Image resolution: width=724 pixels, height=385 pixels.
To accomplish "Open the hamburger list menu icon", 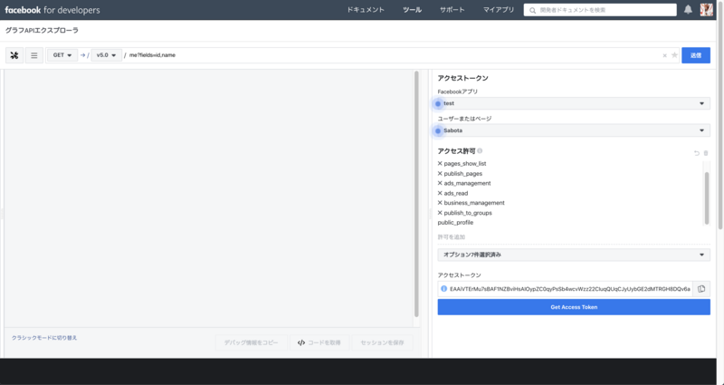I will coord(34,55).
